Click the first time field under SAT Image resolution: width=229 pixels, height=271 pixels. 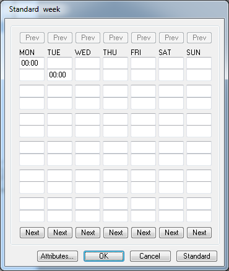point(171,63)
